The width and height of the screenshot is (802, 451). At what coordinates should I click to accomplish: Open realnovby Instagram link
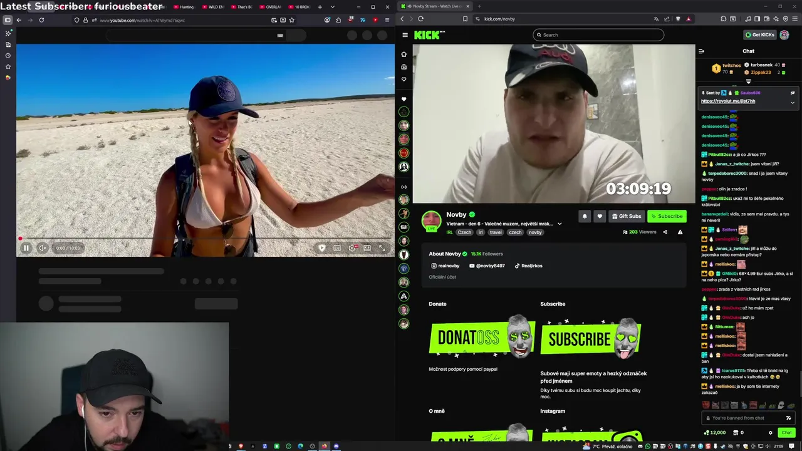(445, 266)
